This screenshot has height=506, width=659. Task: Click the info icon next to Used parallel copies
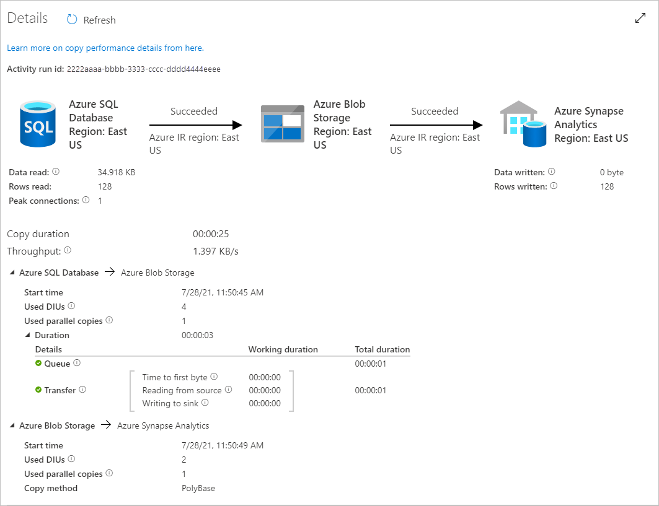[x=109, y=321]
